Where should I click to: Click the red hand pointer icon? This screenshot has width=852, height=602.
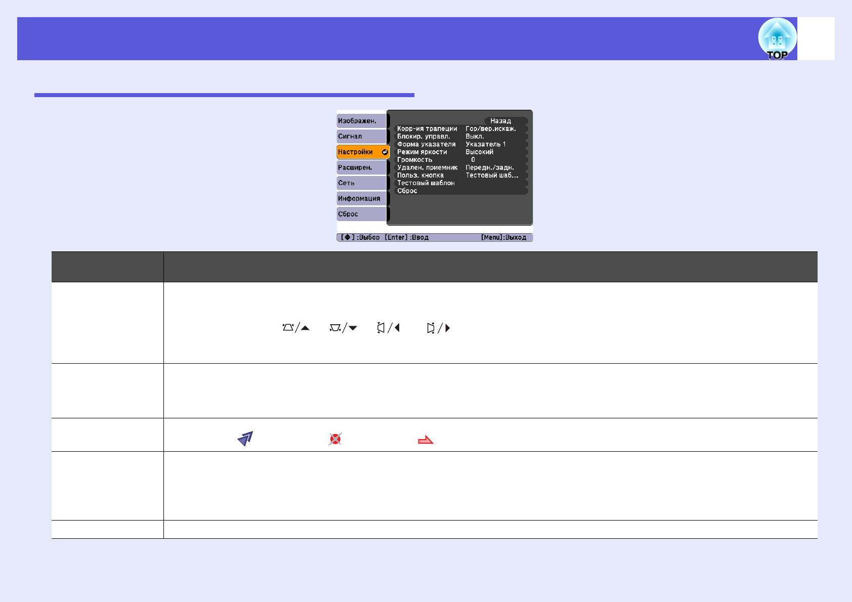(x=425, y=440)
